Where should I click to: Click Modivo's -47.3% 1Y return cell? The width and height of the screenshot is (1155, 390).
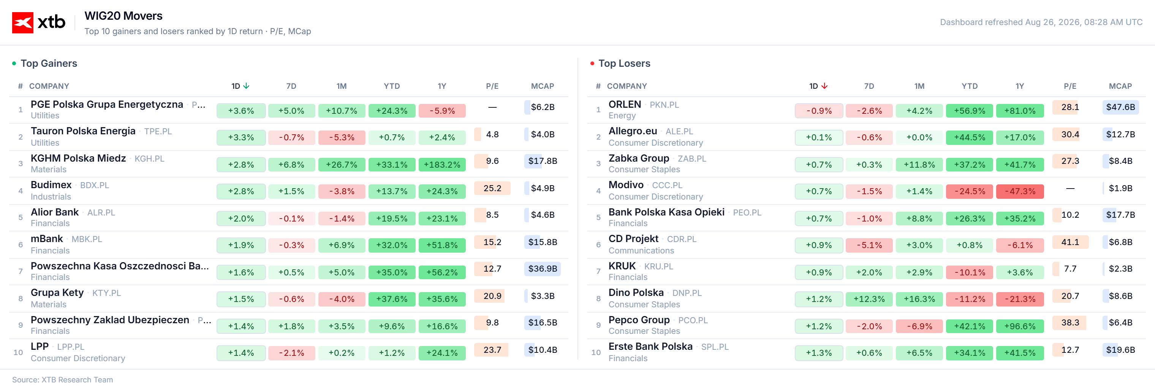pyautogui.click(x=1020, y=191)
